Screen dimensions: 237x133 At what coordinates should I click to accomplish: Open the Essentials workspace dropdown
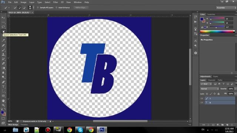click(x=226, y=8)
